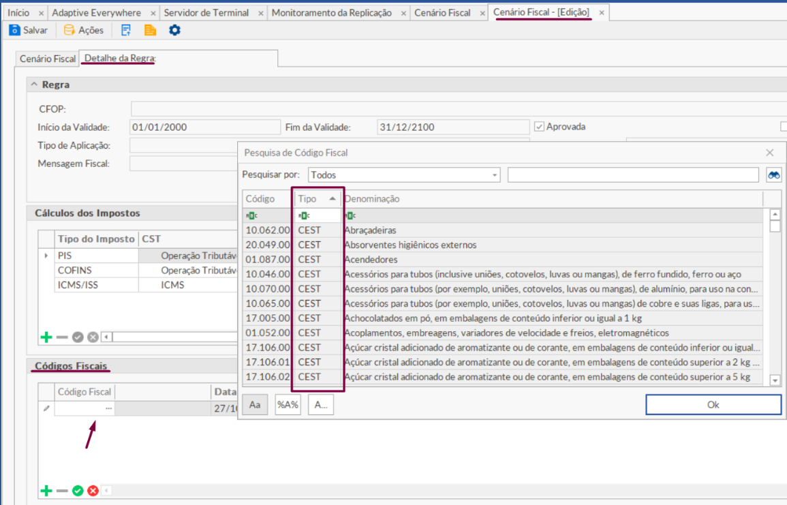The width and height of the screenshot is (787, 505).
Task: Toggle the Aa case-sensitive search button
Action: pyautogui.click(x=255, y=405)
